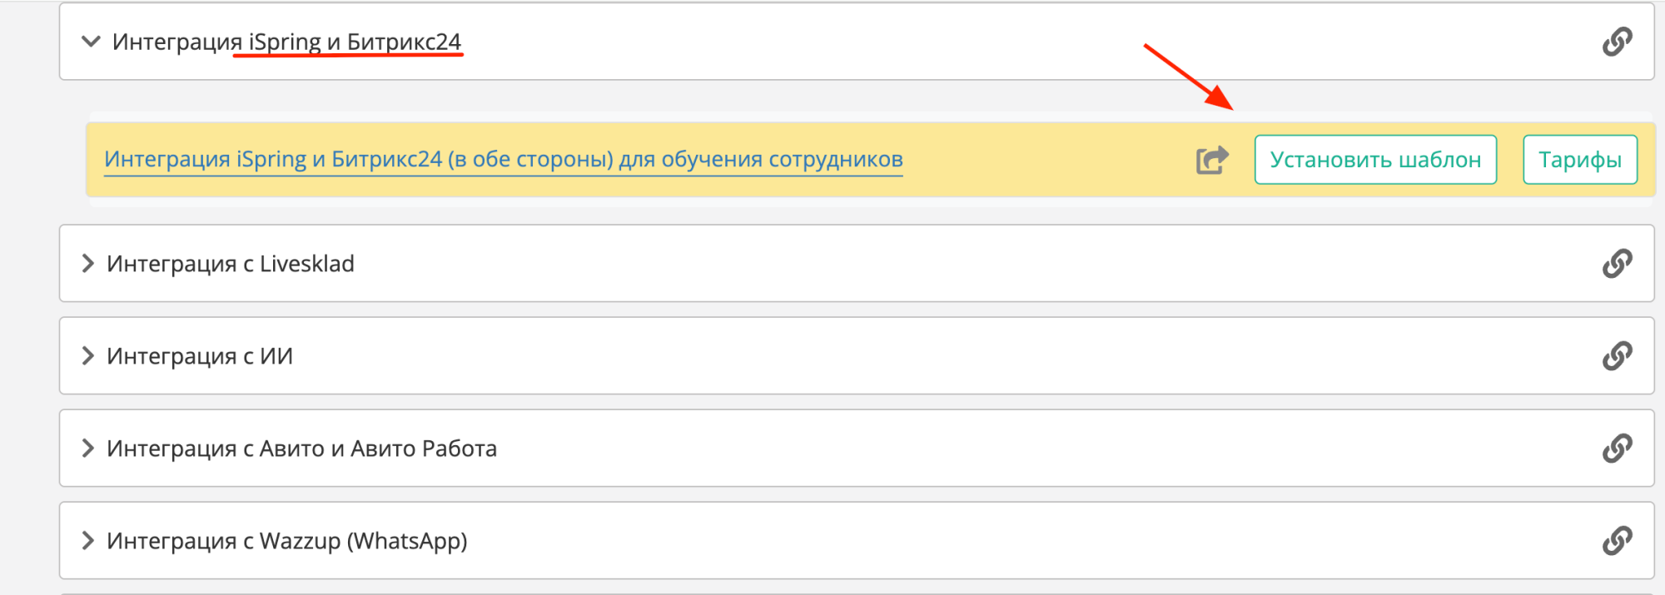The width and height of the screenshot is (1665, 595).
Task: Open the Тарифы button
Action: tap(1579, 160)
